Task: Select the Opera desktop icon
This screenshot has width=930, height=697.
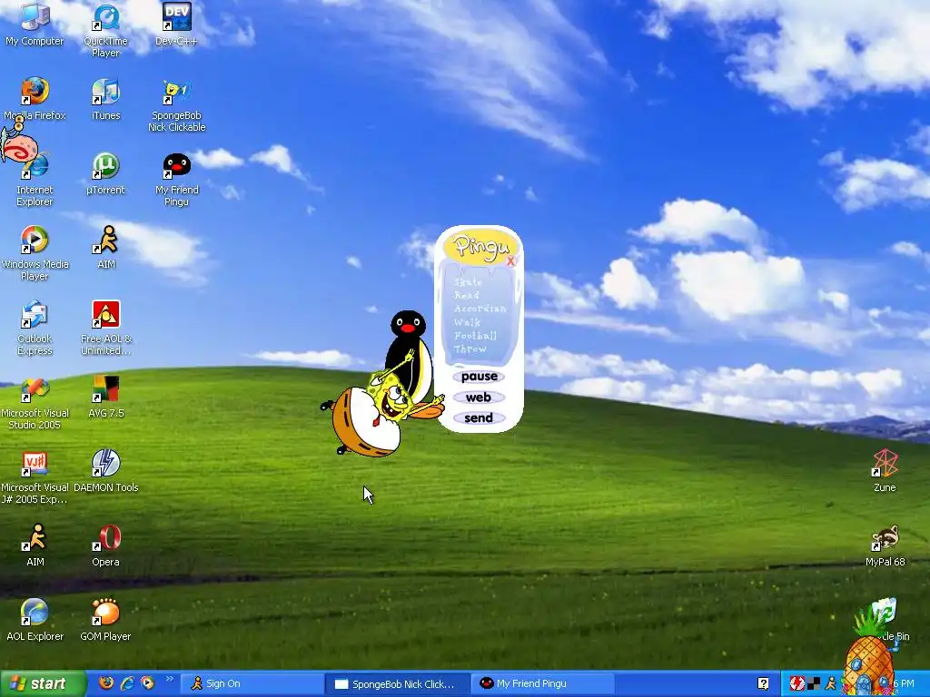Action: point(106,545)
